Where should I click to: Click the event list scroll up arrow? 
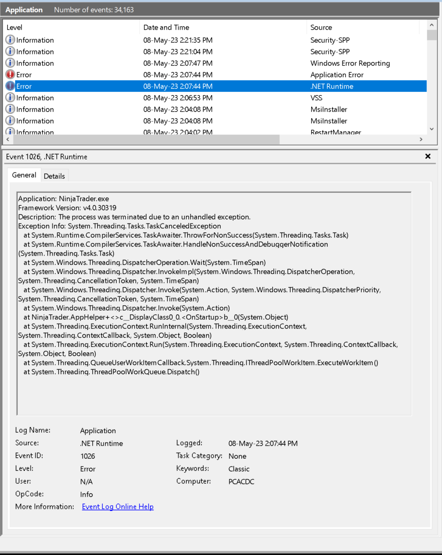pos(431,25)
